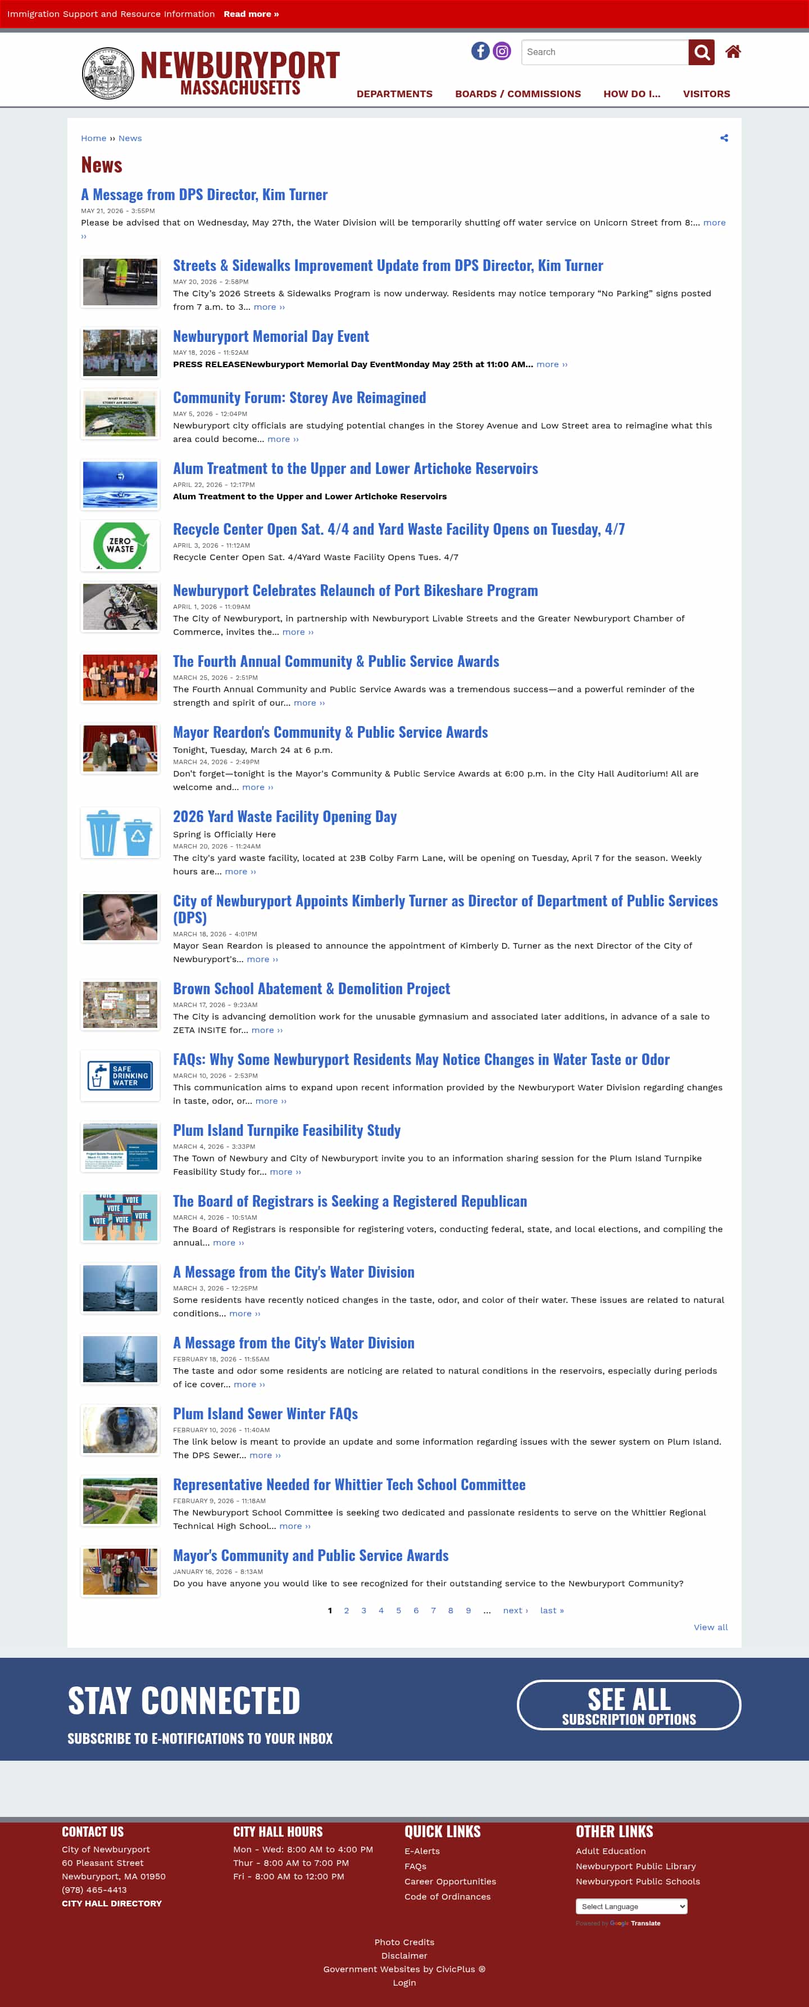This screenshot has height=2007, width=809.
Task: Click inside the Search input field
Action: 605,52
